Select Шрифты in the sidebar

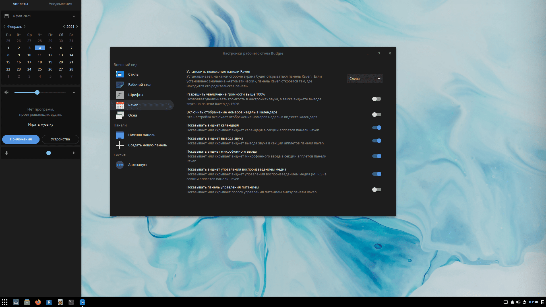pos(135,95)
